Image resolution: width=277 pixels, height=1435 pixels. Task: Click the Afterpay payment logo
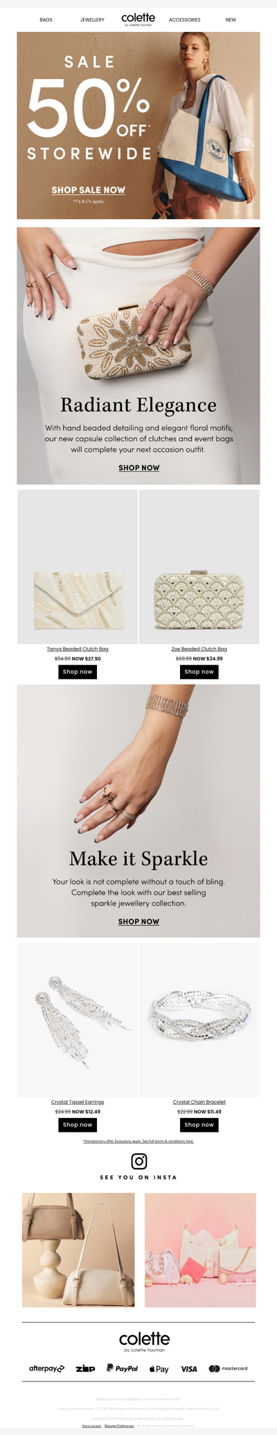pyautogui.click(x=46, y=1368)
